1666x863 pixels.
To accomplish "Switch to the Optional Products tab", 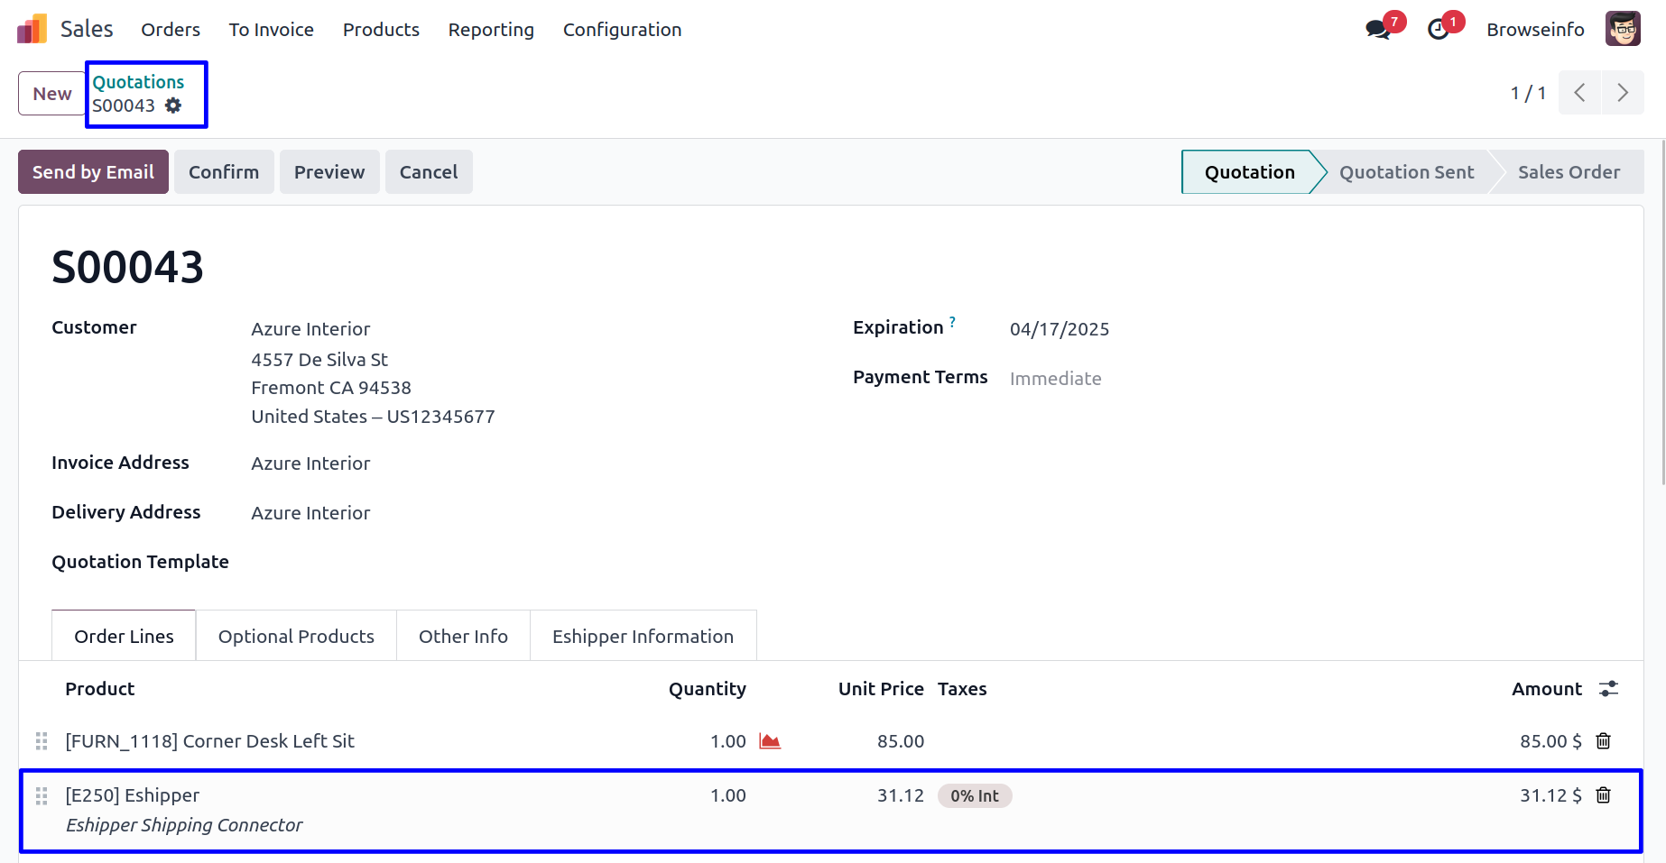I will click(x=296, y=637).
